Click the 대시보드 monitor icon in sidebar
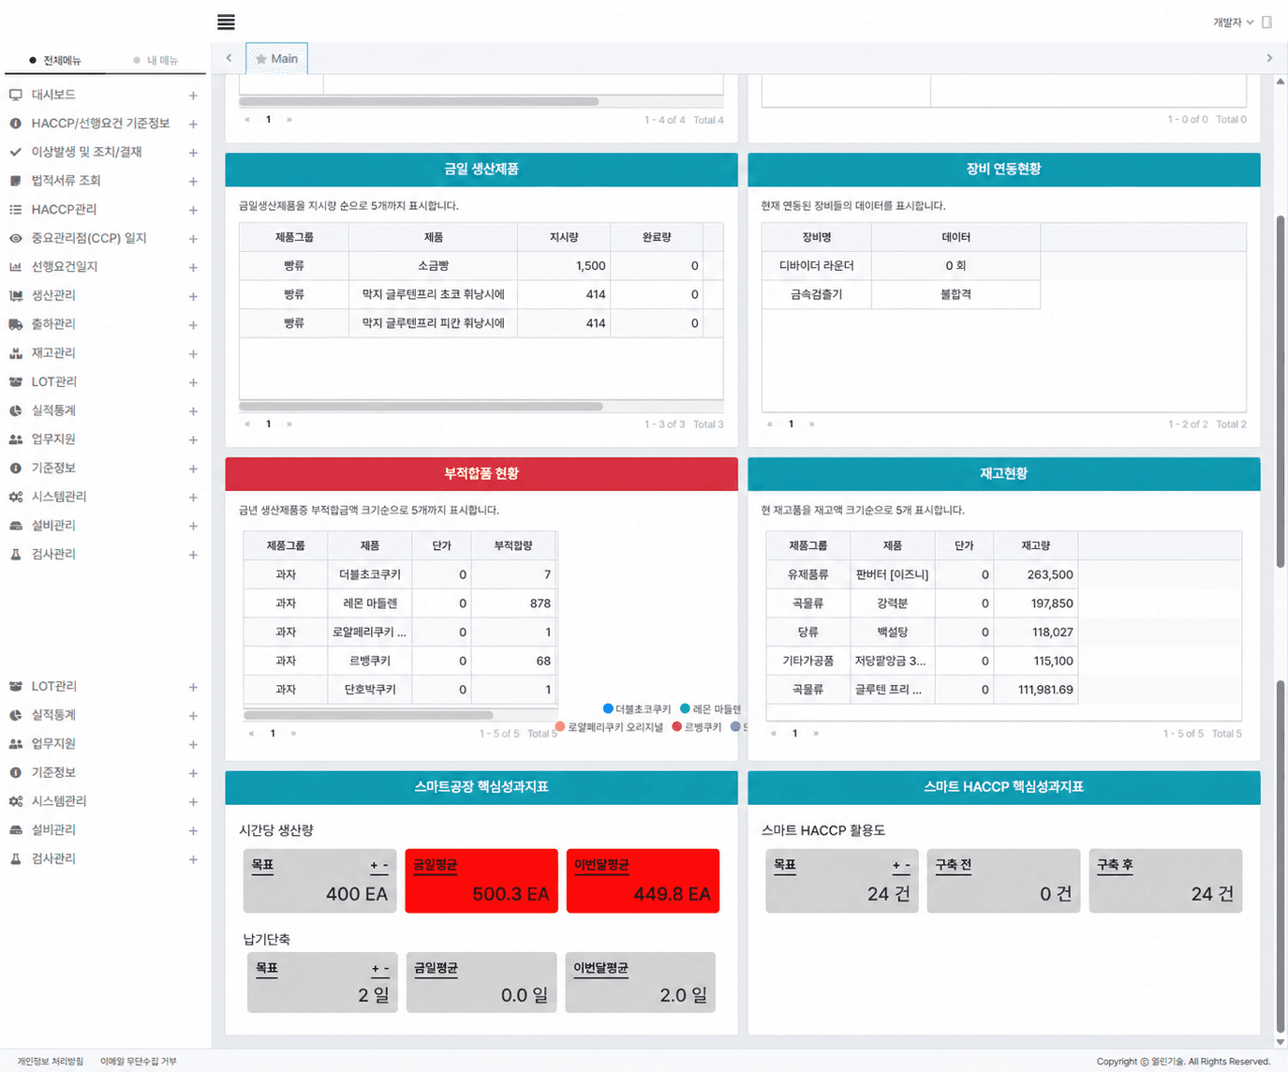Screen dimensions: 1288x1072 tap(15, 95)
